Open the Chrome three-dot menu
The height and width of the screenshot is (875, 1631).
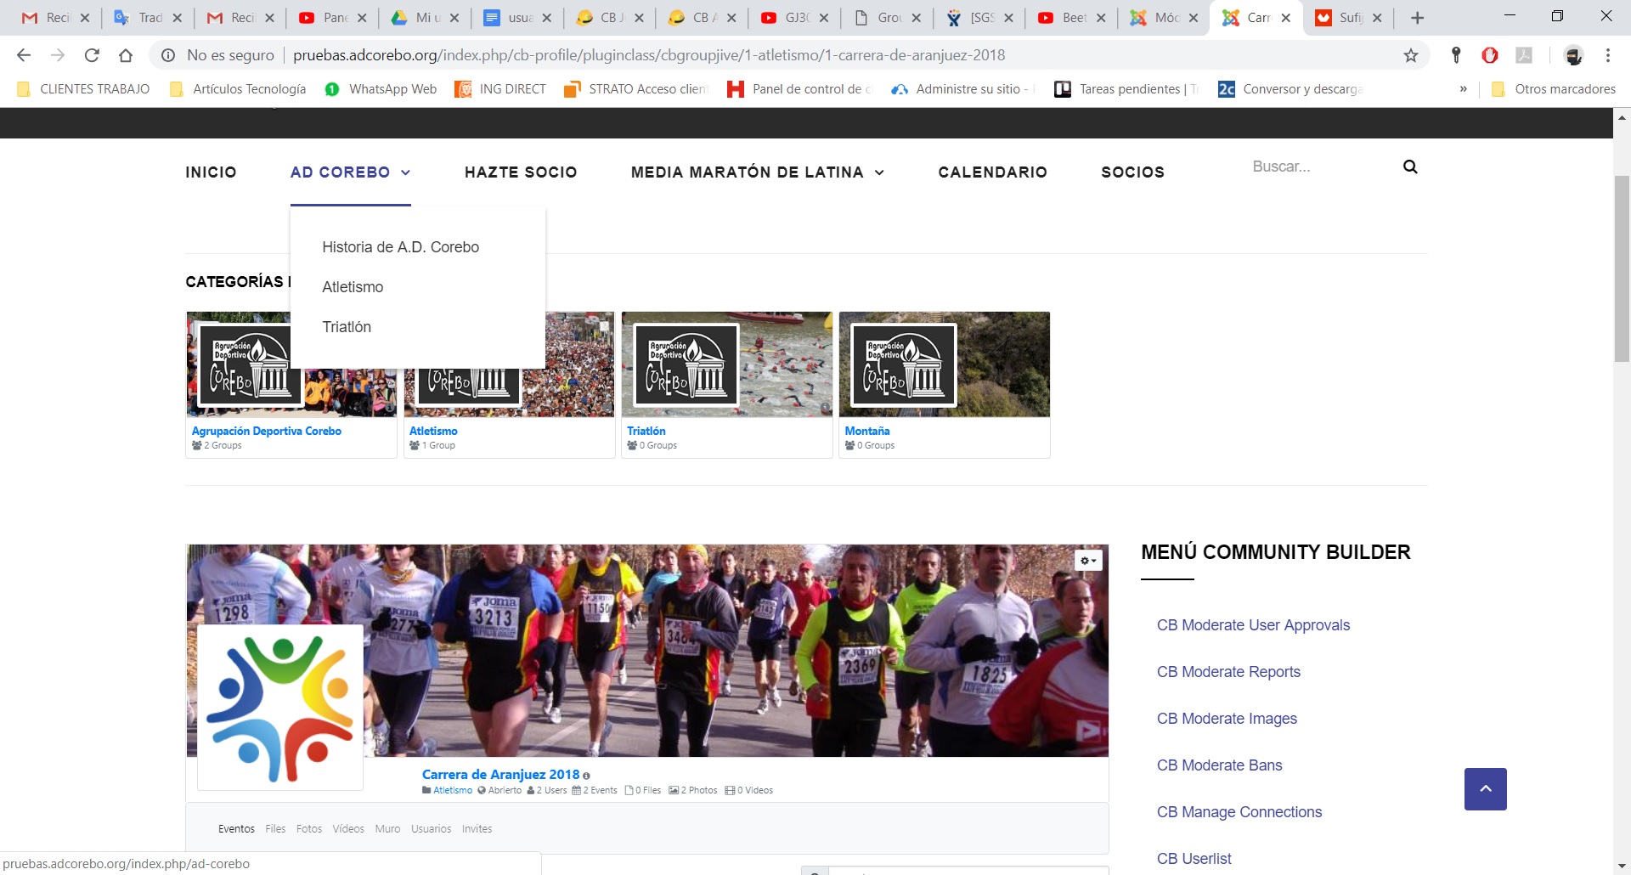pos(1608,55)
